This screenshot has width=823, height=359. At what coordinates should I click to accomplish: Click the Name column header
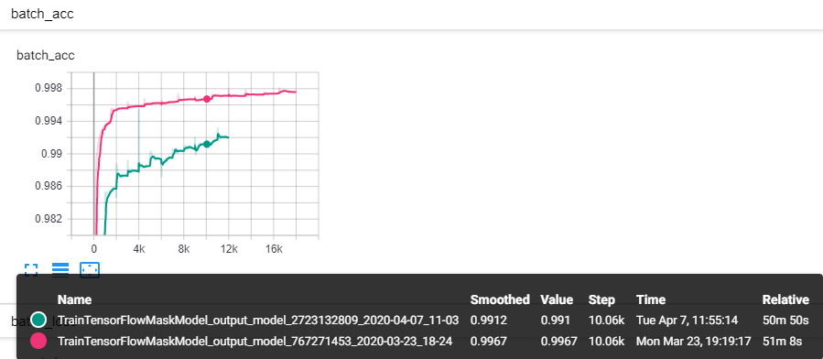point(74,299)
